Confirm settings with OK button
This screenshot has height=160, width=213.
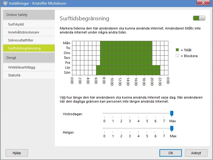pyautogui.click(x=171, y=153)
